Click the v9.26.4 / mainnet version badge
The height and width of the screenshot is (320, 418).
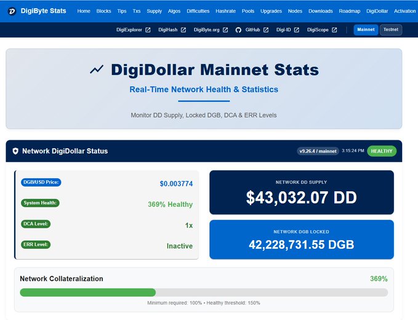(x=318, y=151)
